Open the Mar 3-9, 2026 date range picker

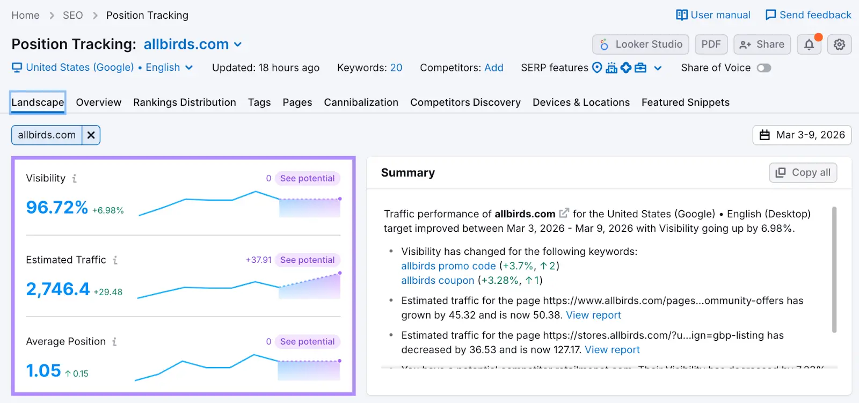coord(802,135)
